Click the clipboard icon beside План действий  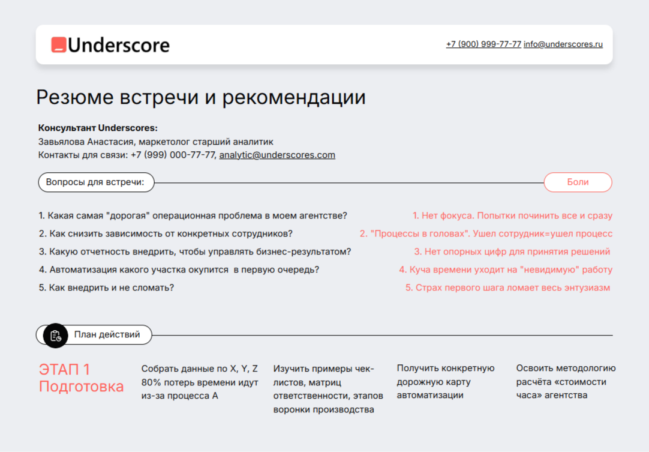click(x=56, y=336)
